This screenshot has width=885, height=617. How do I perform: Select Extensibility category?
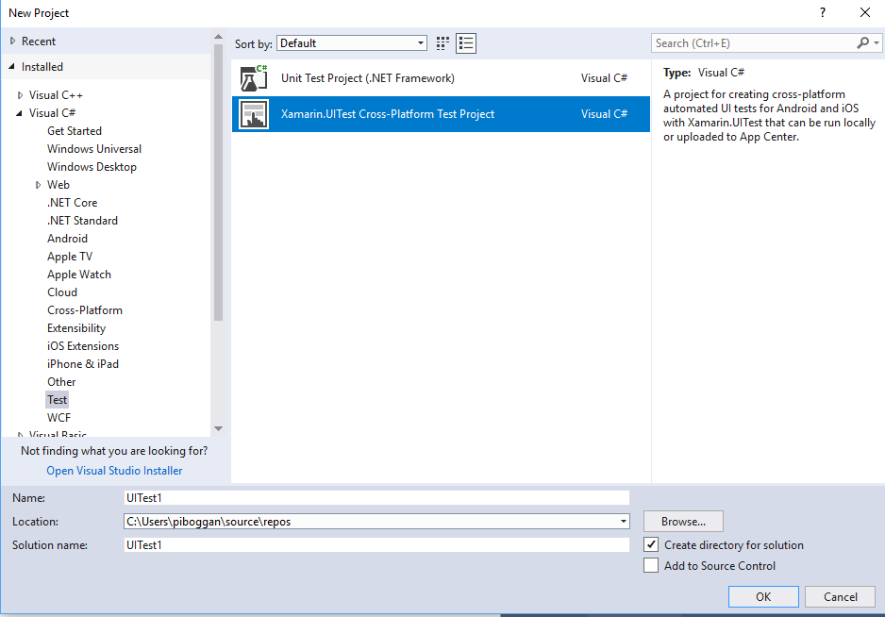76,328
